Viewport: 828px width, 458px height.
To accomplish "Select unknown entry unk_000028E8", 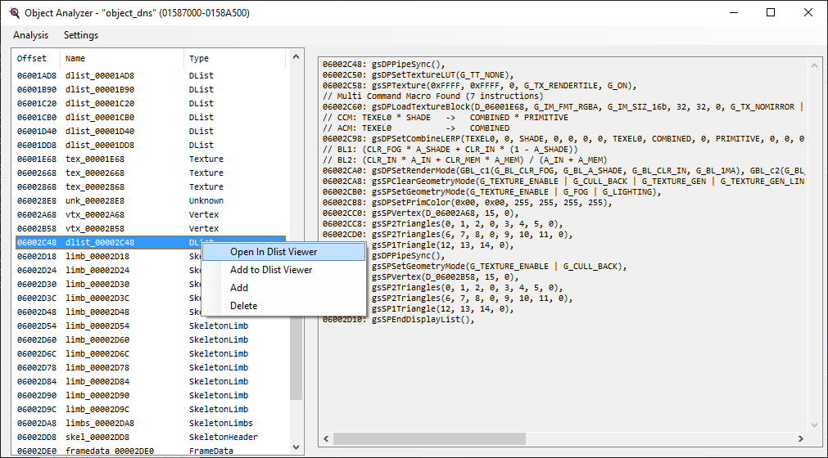I will coord(151,201).
